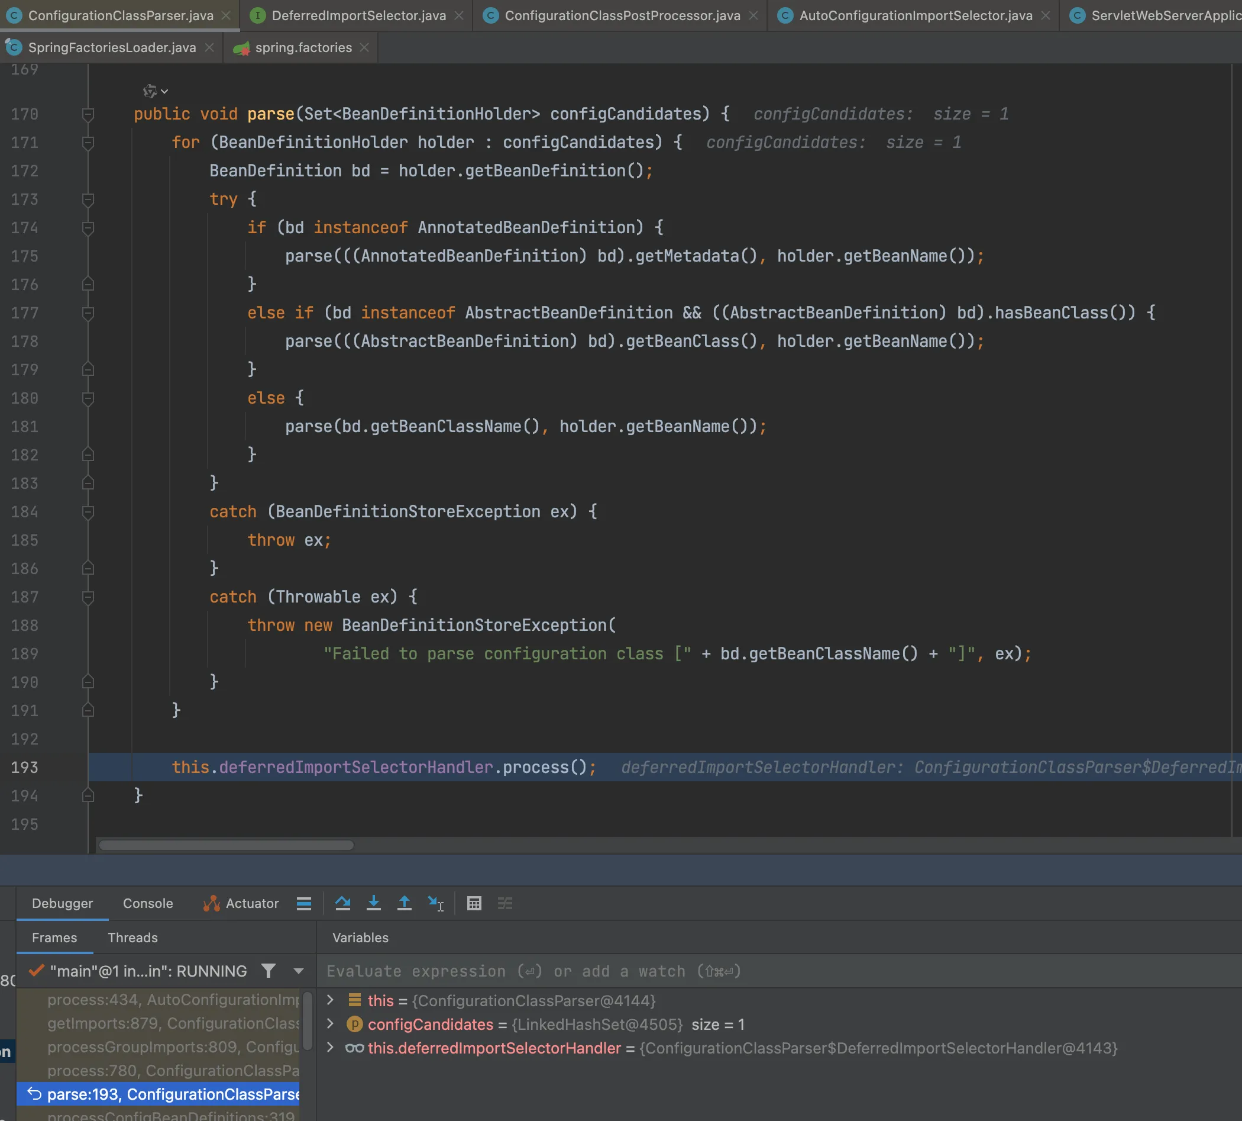Screen dimensions: 1242x1121
Task: Click Show Execution Point lines icon
Action: click(303, 904)
